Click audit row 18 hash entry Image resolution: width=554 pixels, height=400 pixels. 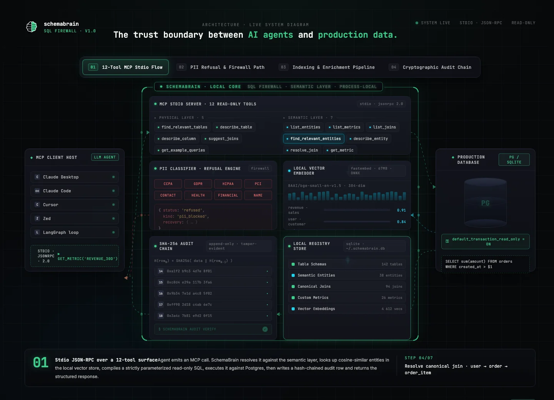(213, 316)
